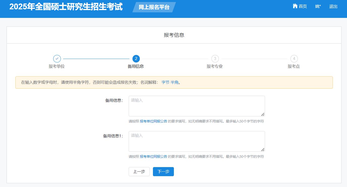Screen dimensions: 347x187
Task: Log out via 退出
Action: click(x=333, y=7)
